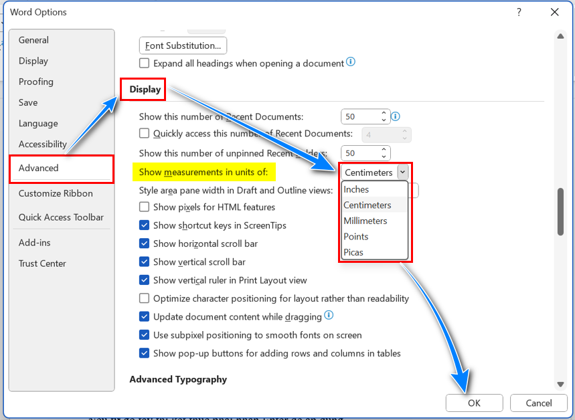Viewport: 575px width, 420px height.
Task: Open info icon for Update document content while dragging
Action: [329, 315]
